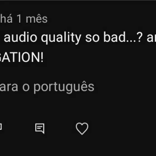The image size is (156, 156).
Task: Click the number '1' in the timestamp
Action: [x=19, y=19]
